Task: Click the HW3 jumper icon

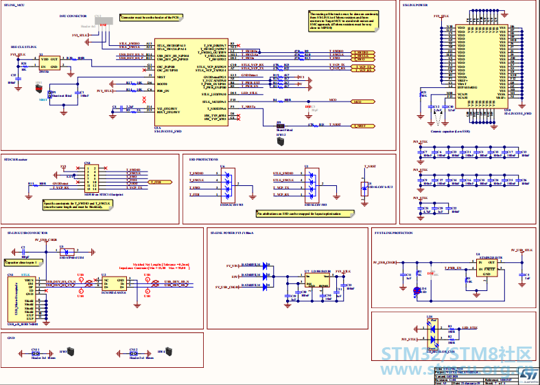Action: pos(71,351)
